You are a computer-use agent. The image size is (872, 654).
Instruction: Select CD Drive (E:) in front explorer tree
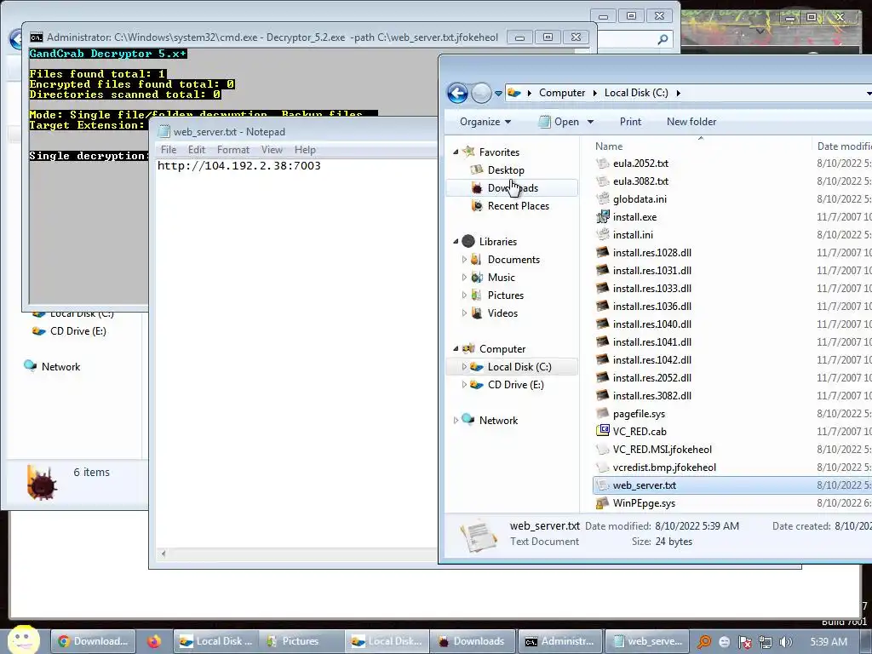515,385
